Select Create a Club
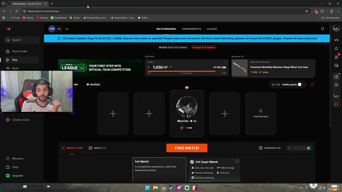This screenshot has height=192, width=342. coord(18,120)
